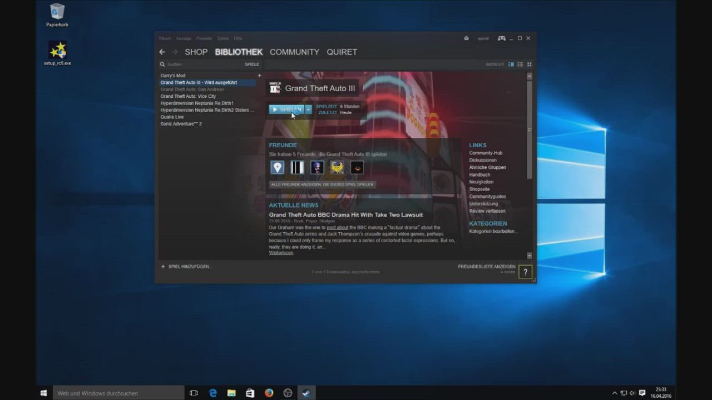Switch to detail view layout

click(511, 64)
